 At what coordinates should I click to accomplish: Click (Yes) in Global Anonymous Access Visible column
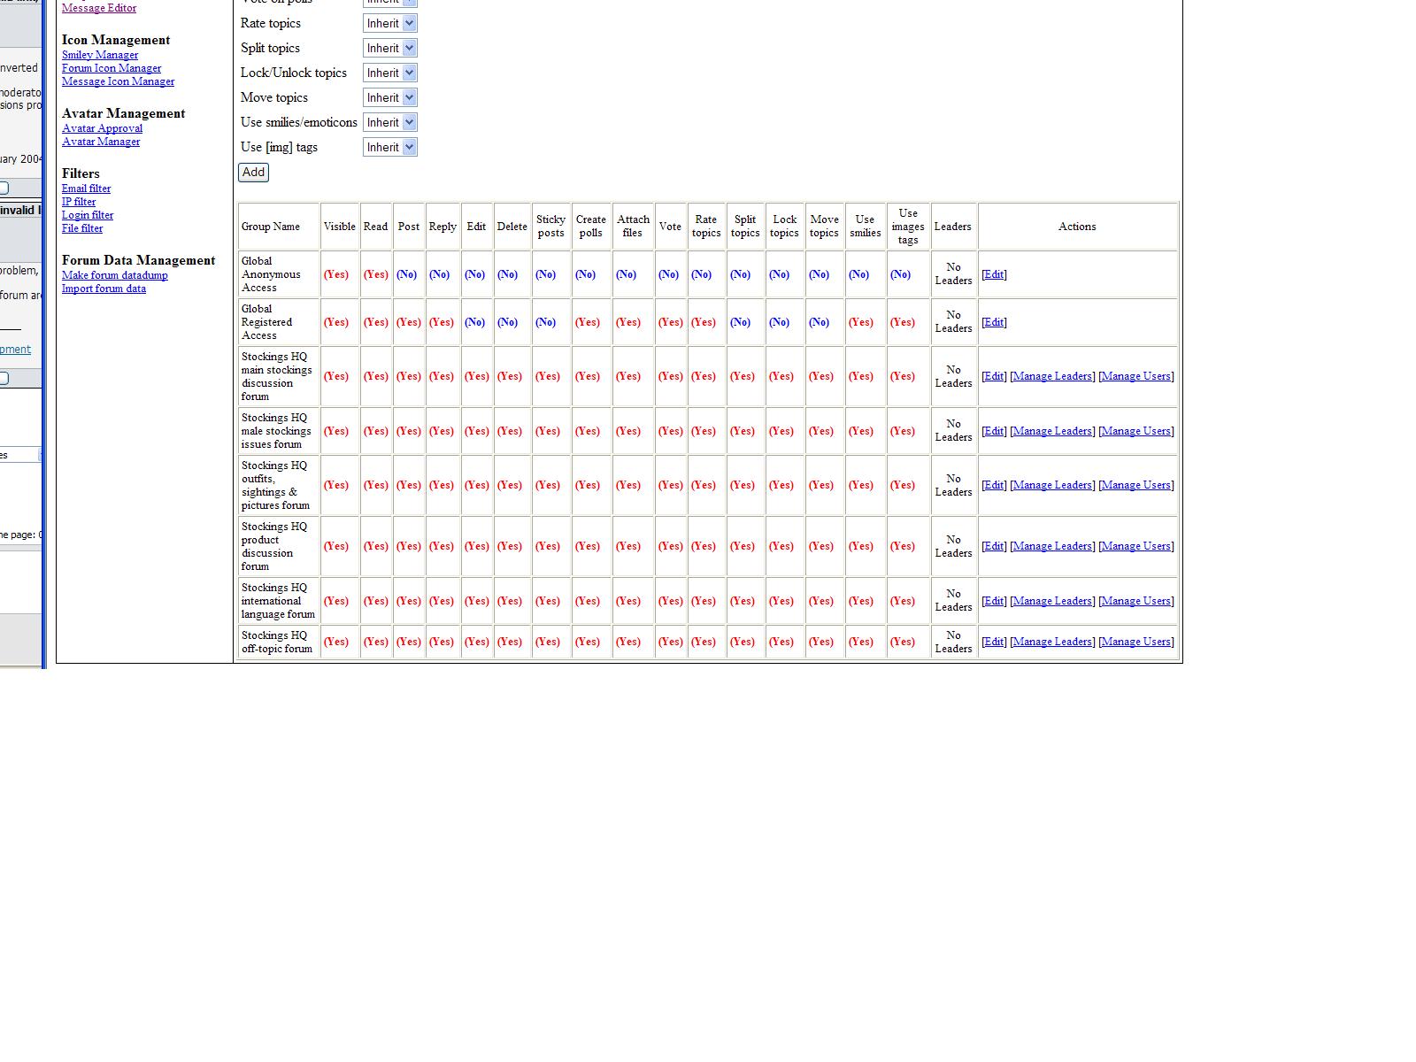click(x=336, y=274)
